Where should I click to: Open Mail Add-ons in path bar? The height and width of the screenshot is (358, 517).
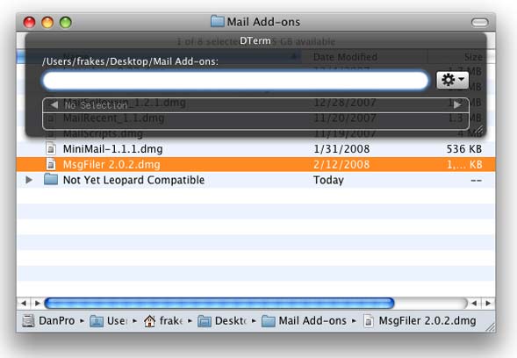click(x=304, y=321)
